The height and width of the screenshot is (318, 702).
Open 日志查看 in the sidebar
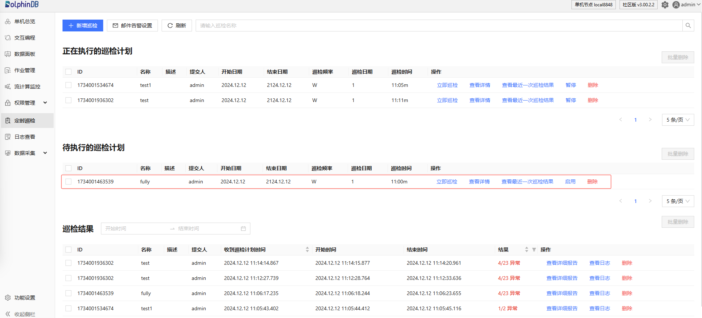[x=25, y=137]
